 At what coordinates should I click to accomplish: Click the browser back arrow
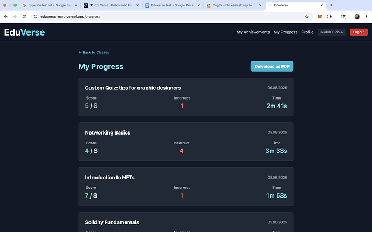(x=5, y=17)
